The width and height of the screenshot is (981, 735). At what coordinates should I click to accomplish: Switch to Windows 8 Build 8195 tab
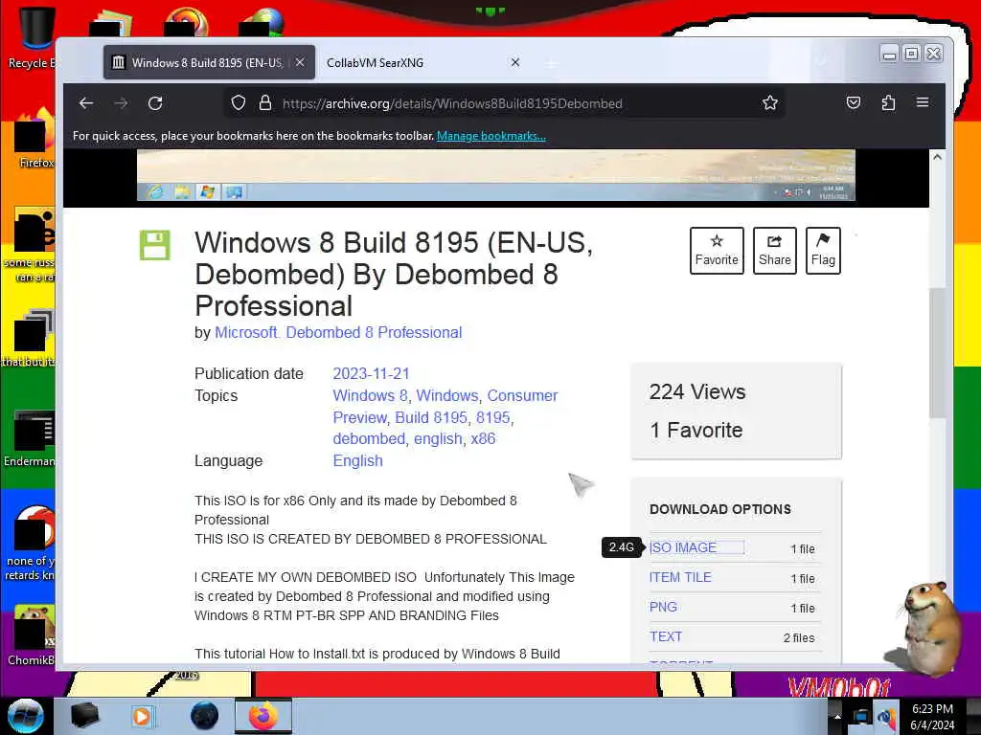[x=209, y=62]
